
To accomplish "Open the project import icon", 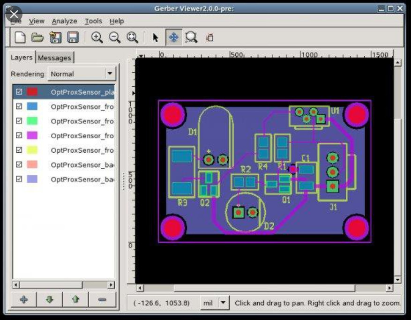I will pyautogui.click(x=54, y=38).
